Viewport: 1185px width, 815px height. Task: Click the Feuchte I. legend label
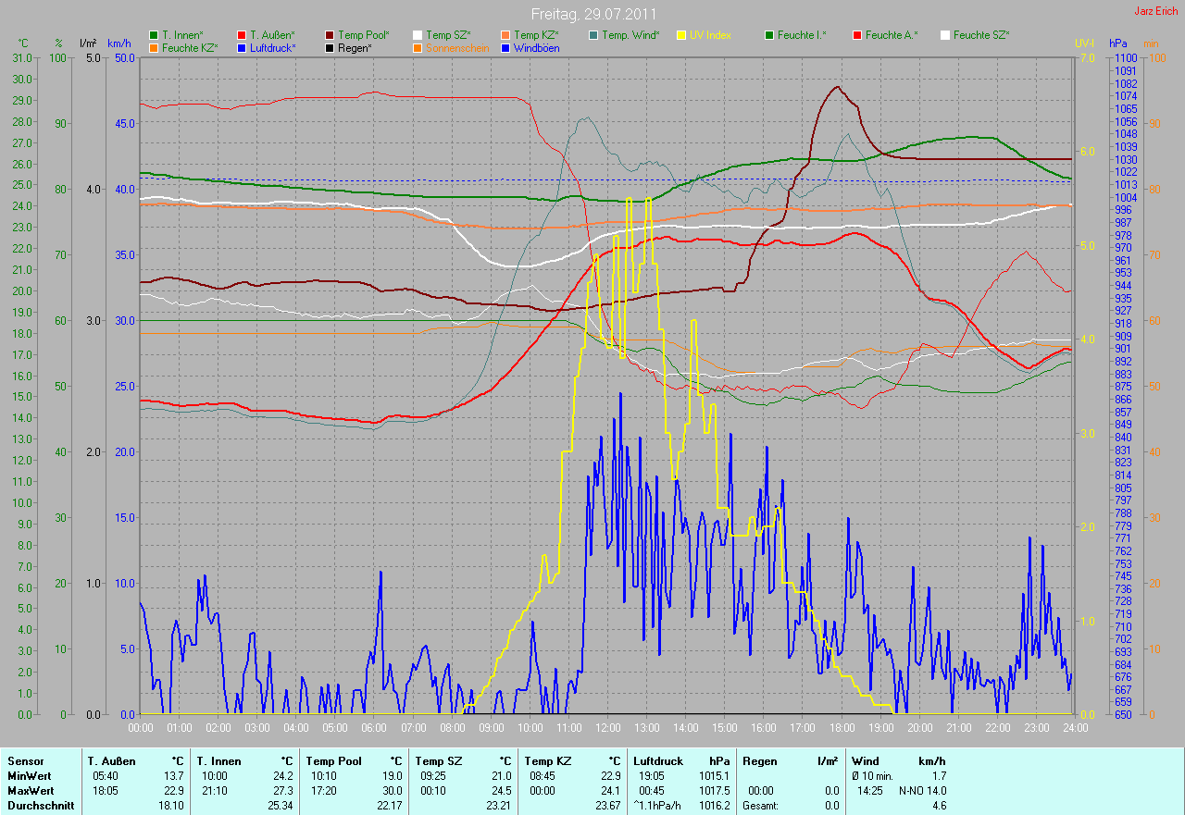coord(802,35)
